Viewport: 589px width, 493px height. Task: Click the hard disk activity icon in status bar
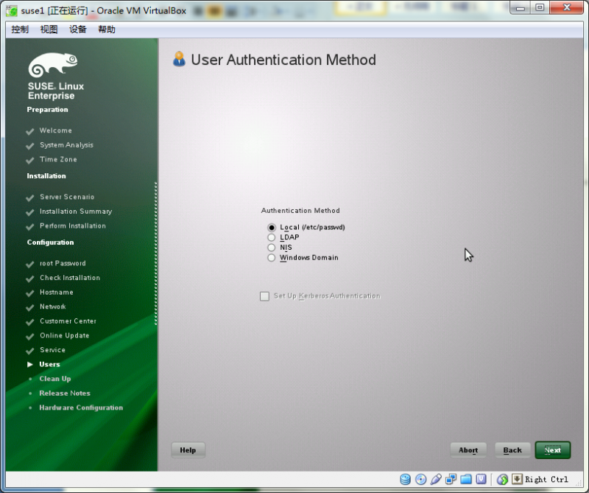click(406, 479)
